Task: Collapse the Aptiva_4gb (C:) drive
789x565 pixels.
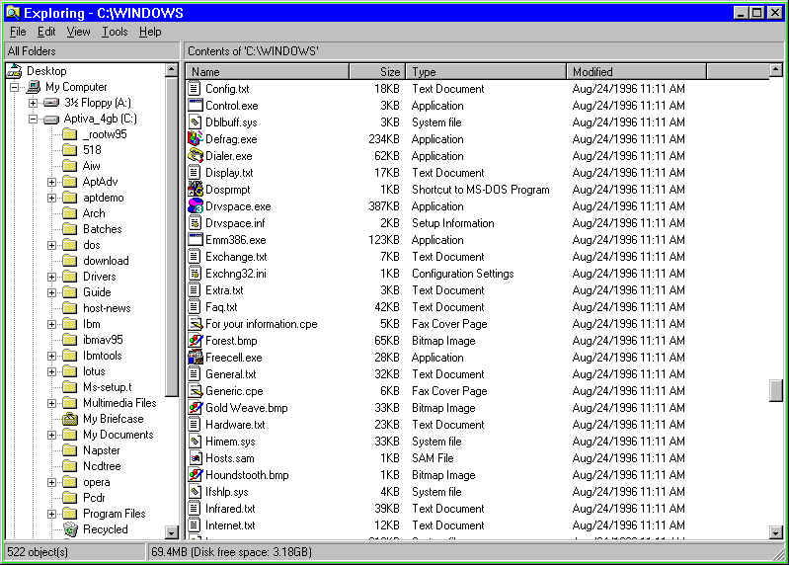Action: pos(33,119)
